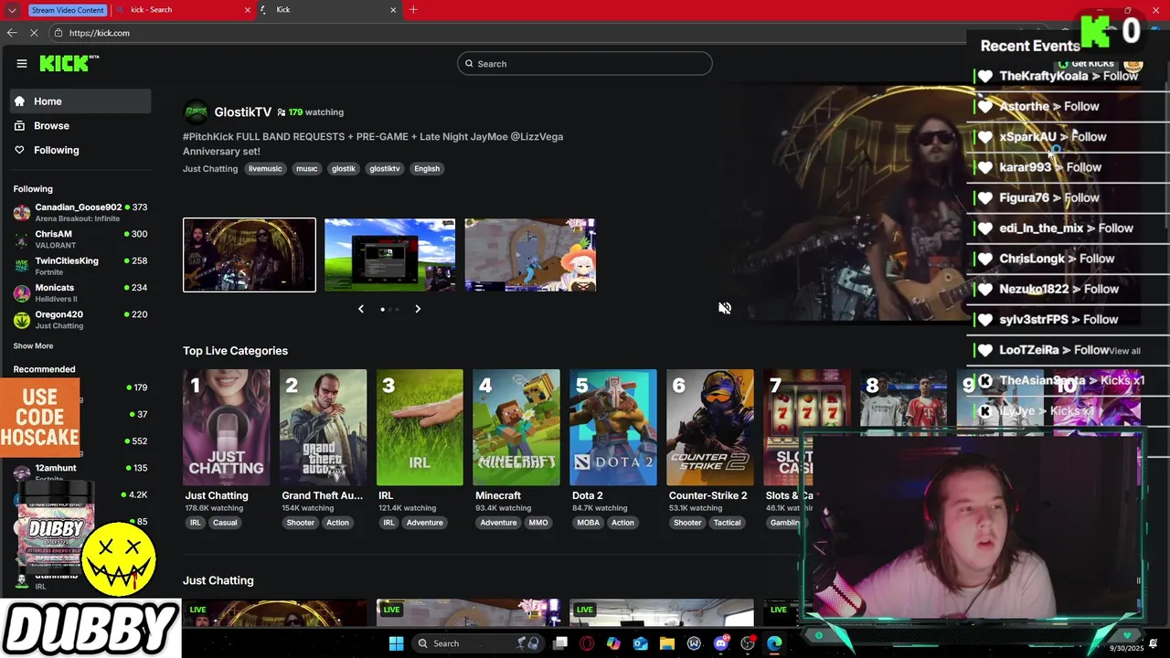Select the second featured stream thumbnail
The image size is (1170, 658).
(x=389, y=255)
